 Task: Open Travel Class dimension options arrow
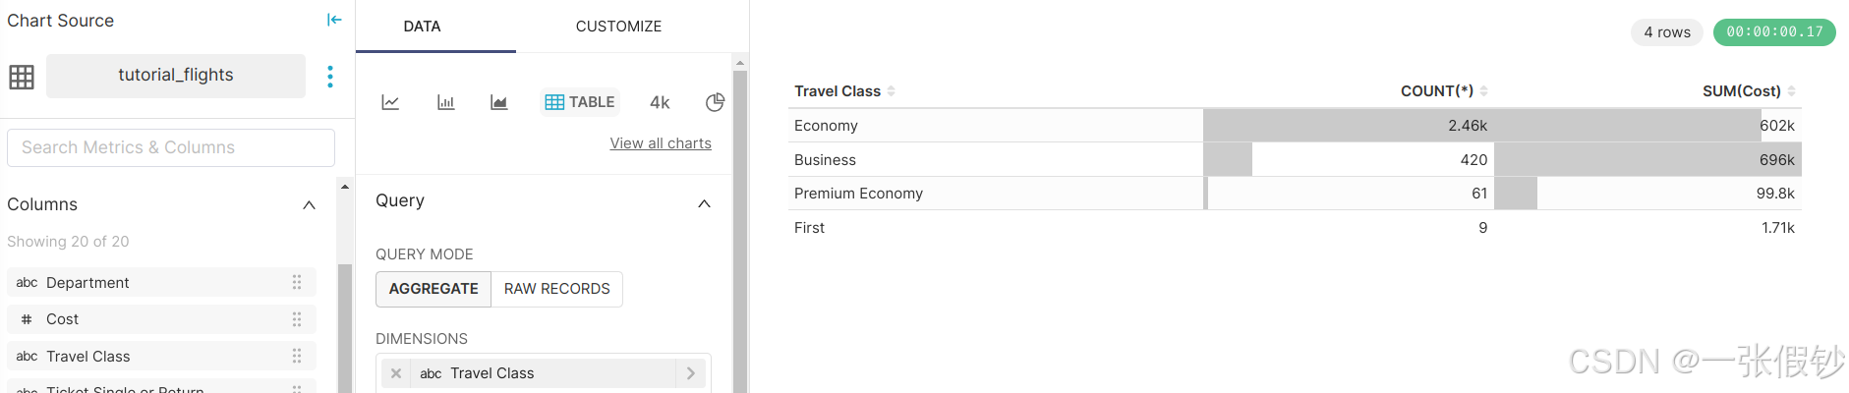coord(691,373)
